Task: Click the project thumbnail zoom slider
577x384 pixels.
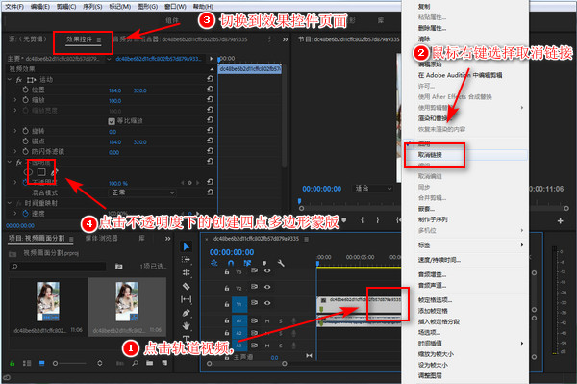Action: 70,363
